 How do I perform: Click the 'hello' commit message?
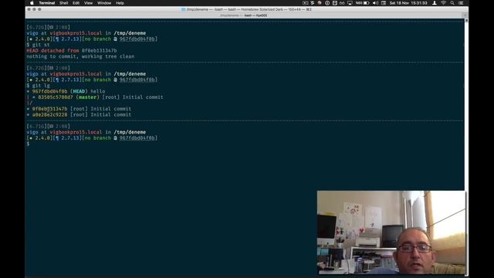coord(98,91)
